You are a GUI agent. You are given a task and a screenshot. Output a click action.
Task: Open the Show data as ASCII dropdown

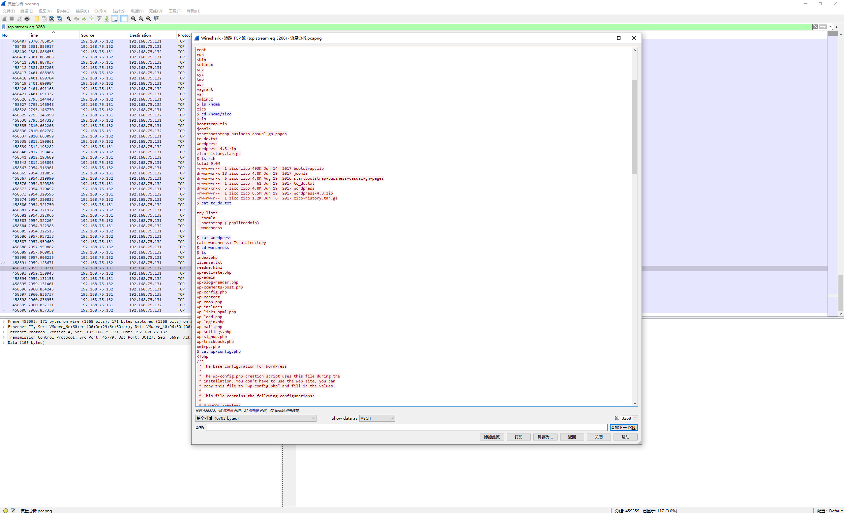click(377, 418)
